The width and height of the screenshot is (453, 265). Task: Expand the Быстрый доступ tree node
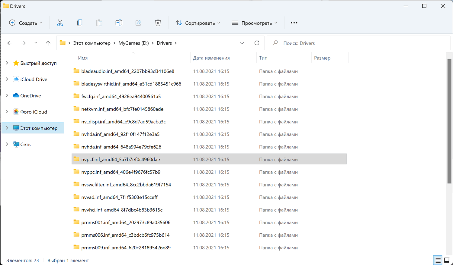(7, 63)
